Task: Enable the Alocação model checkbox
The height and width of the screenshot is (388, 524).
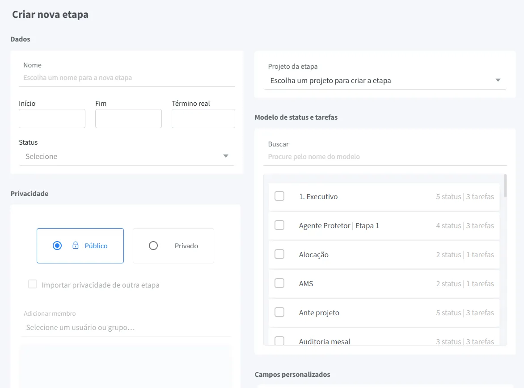Action: [279, 254]
